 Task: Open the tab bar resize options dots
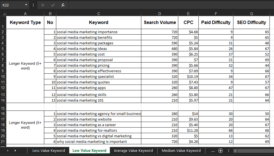coord(228,151)
